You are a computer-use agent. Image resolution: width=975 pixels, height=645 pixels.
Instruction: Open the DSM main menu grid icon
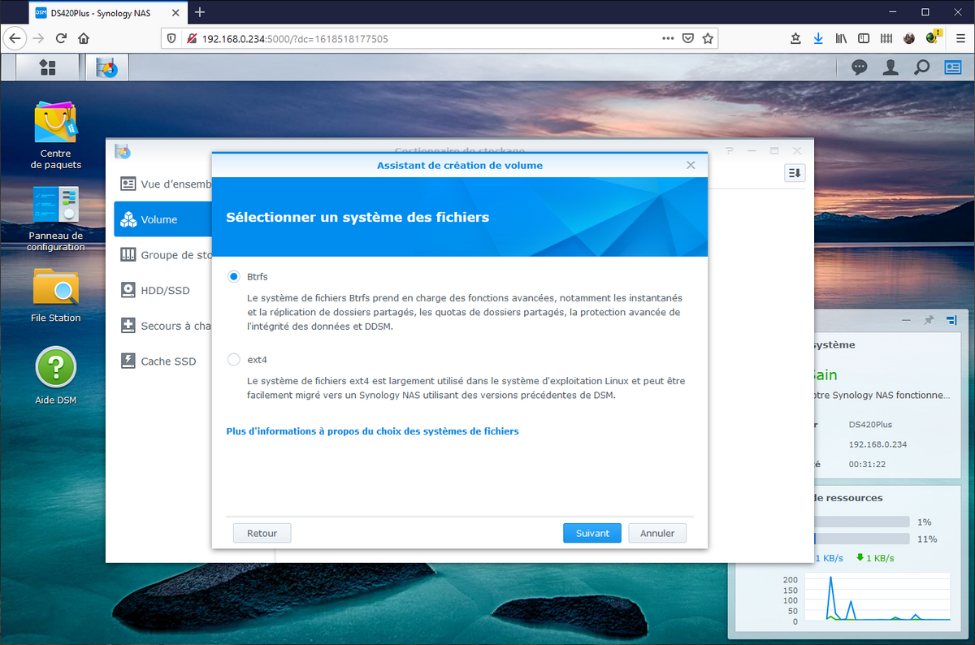(x=48, y=67)
